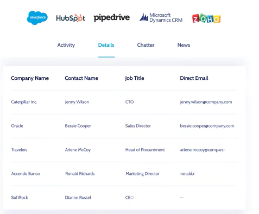Click contact name Dianne Russel

click(x=78, y=198)
